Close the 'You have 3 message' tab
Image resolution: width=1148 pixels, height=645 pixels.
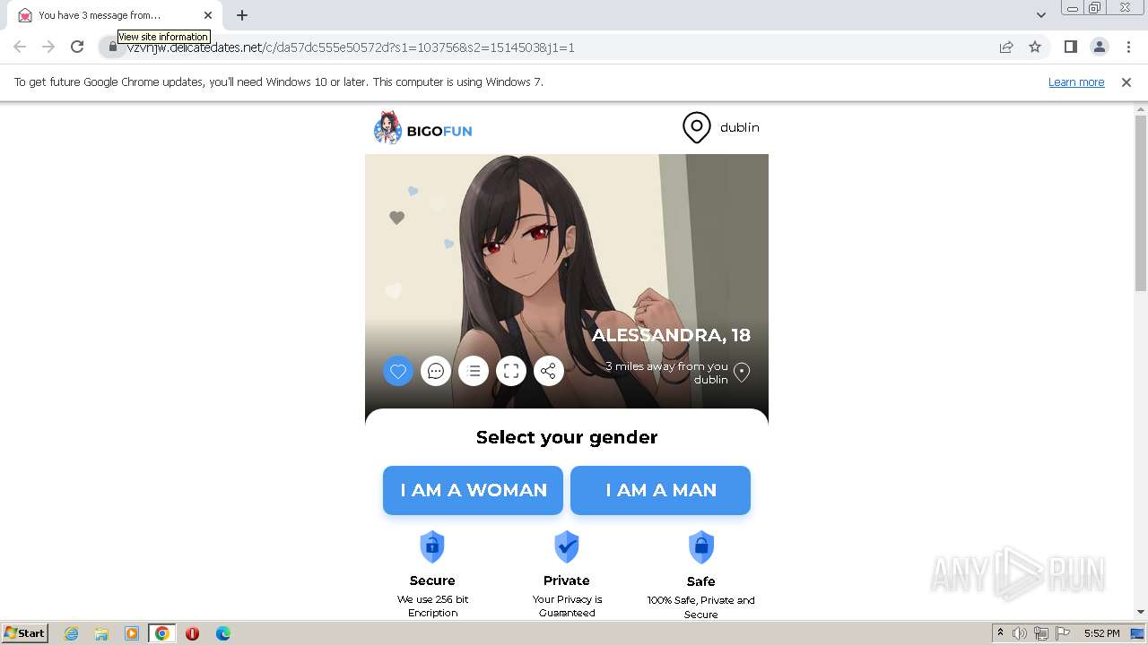208,15
